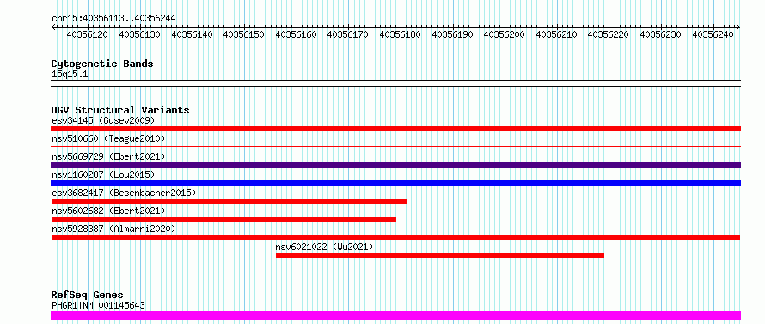Click the Cytogenetic Bands track heading

coord(102,64)
